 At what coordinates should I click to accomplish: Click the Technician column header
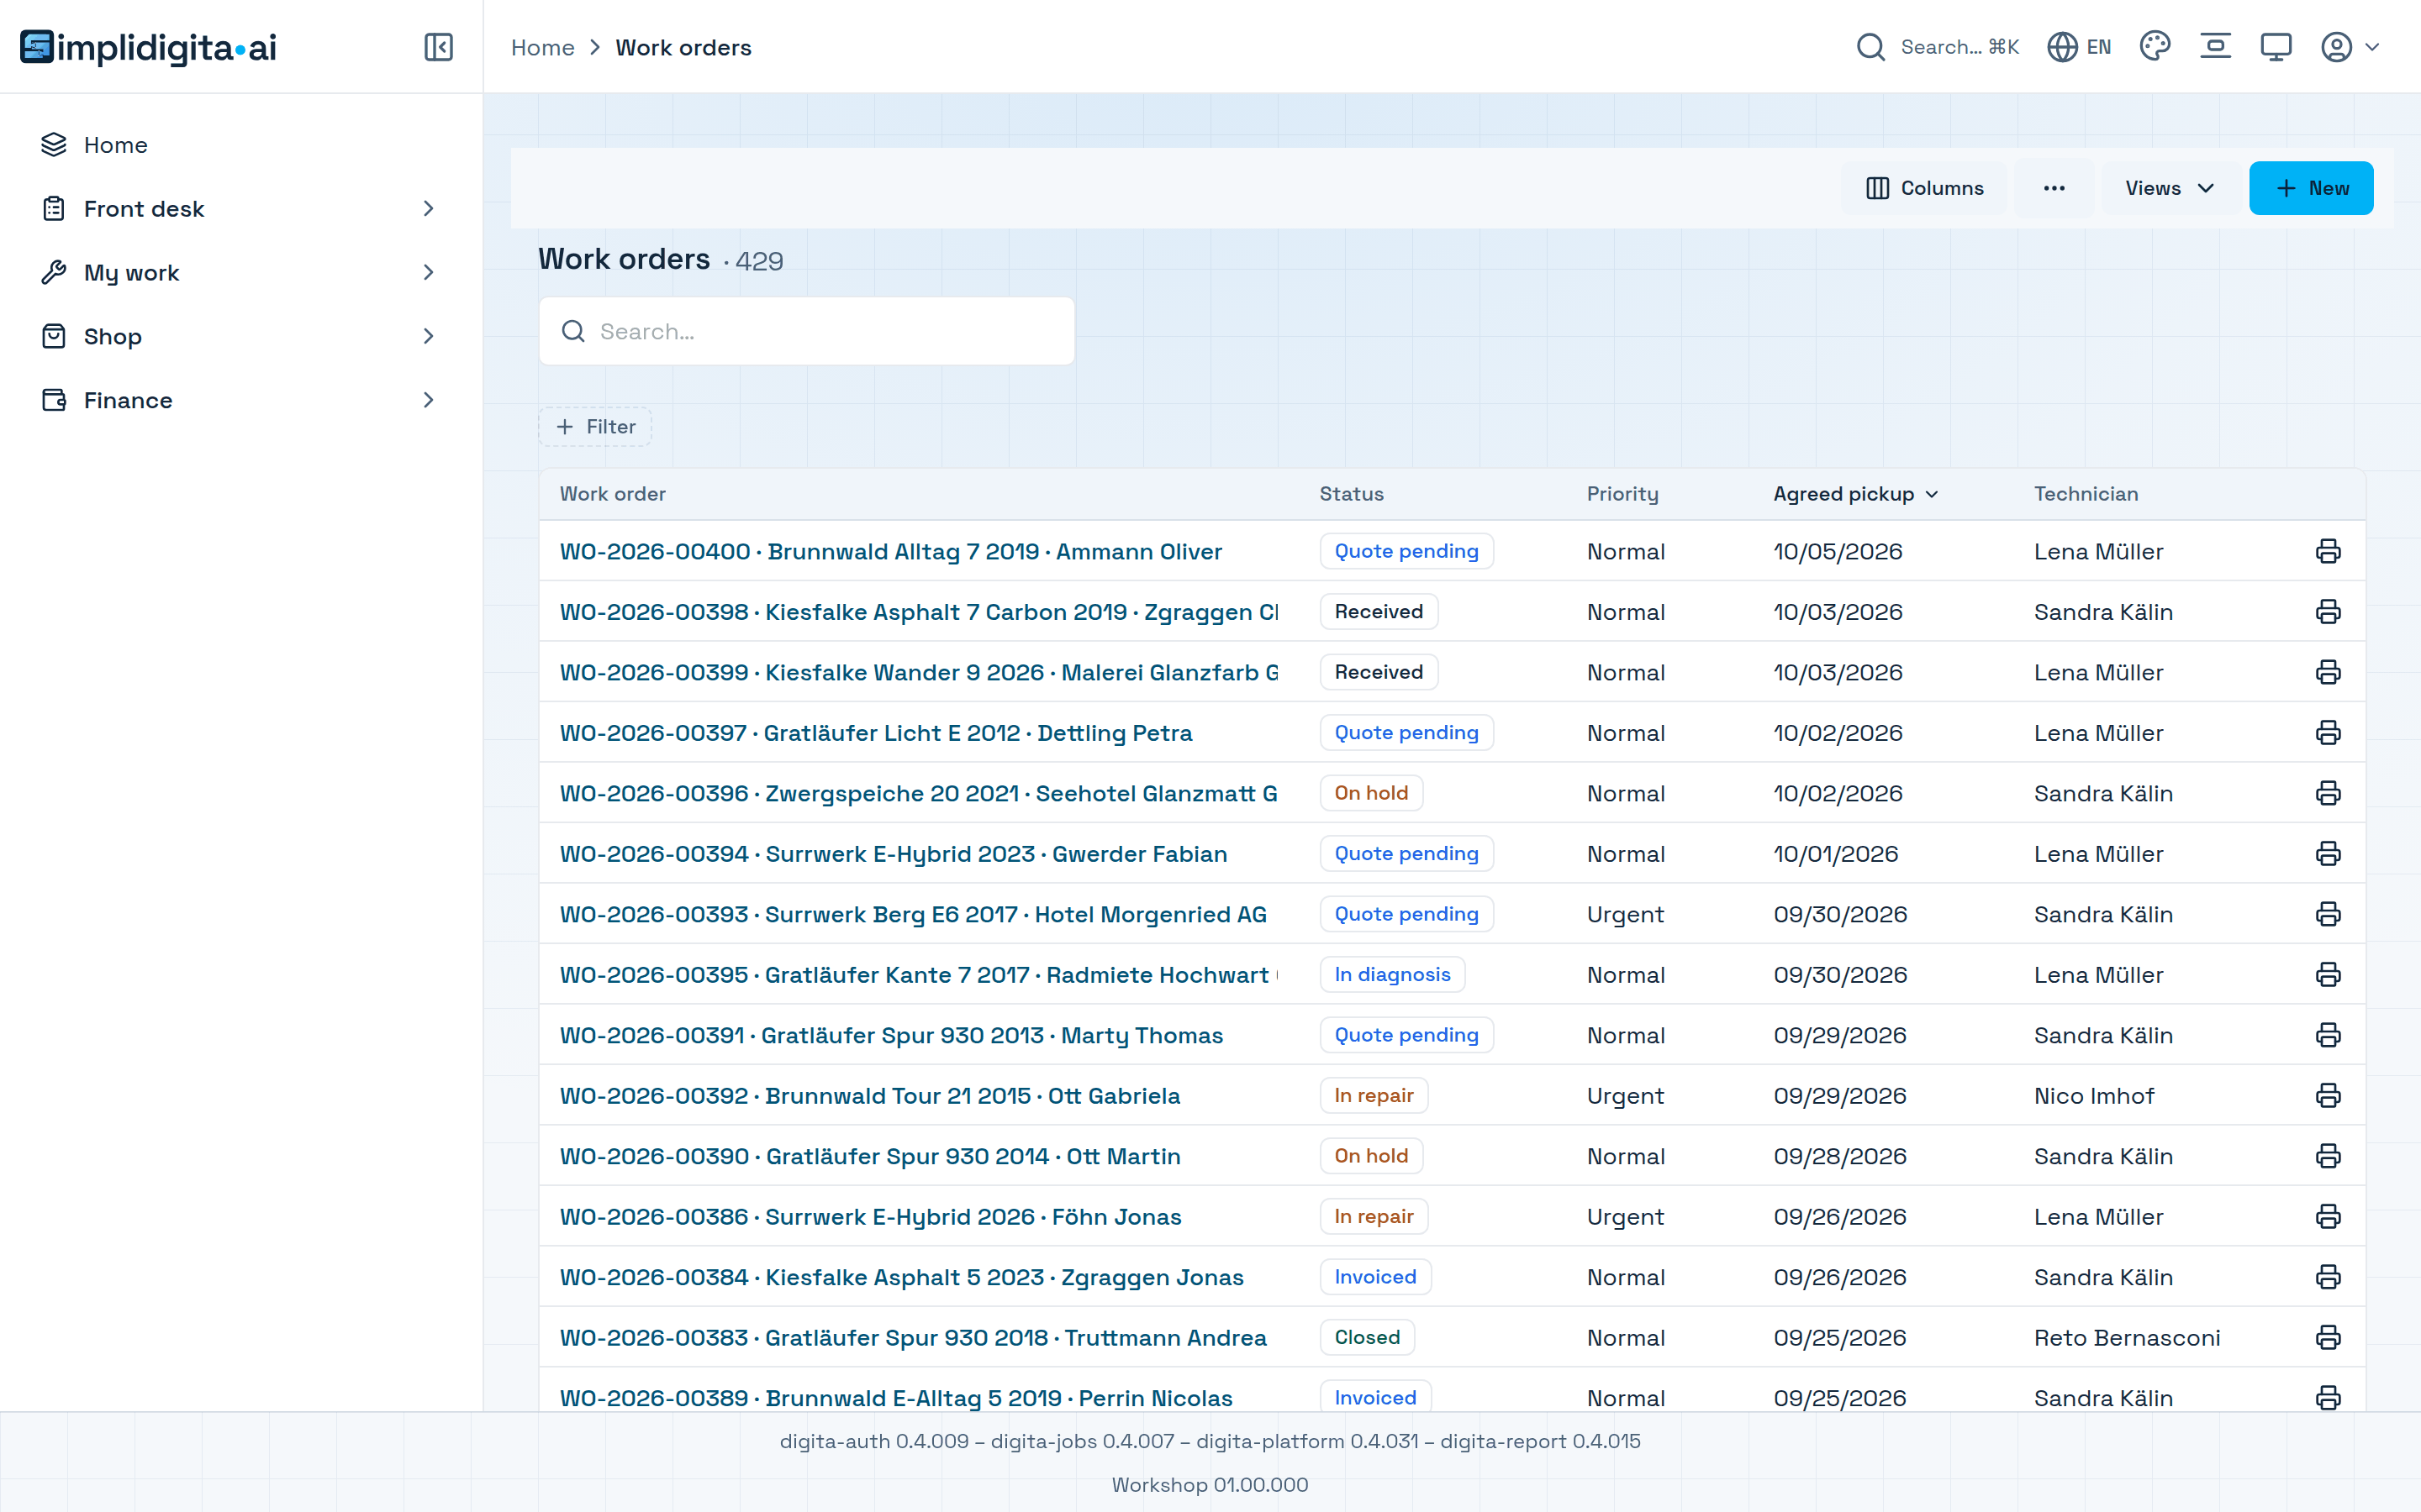tap(2086, 494)
